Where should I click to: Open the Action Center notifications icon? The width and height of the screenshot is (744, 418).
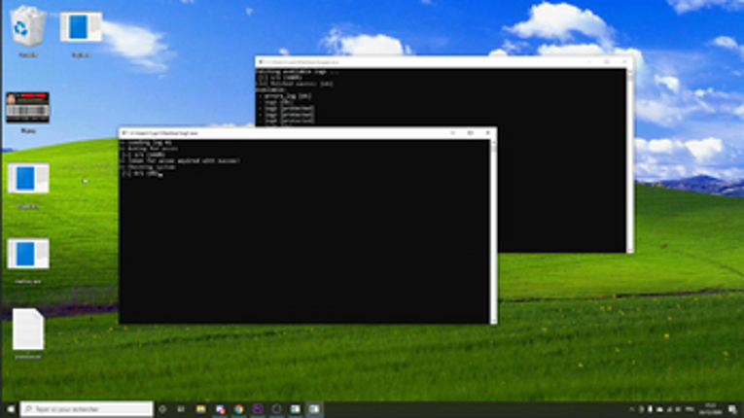click(732, 409)
